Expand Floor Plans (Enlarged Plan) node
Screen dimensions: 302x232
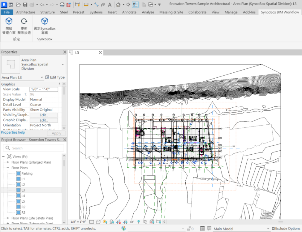coord(8,162)
